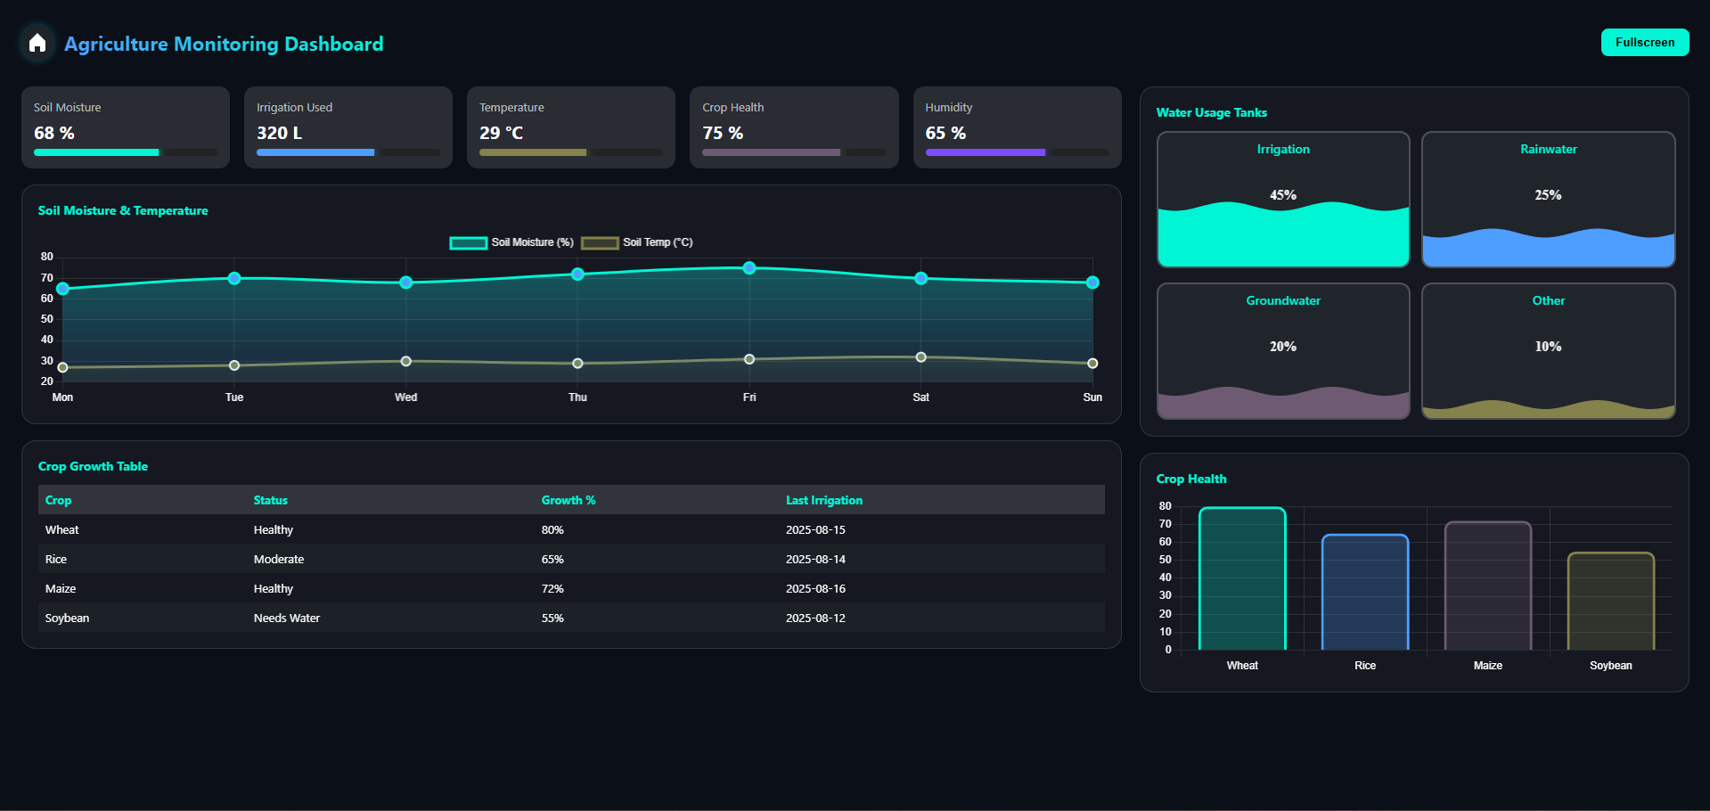Click the Humidity progress bar

(x=1017, y=152)
